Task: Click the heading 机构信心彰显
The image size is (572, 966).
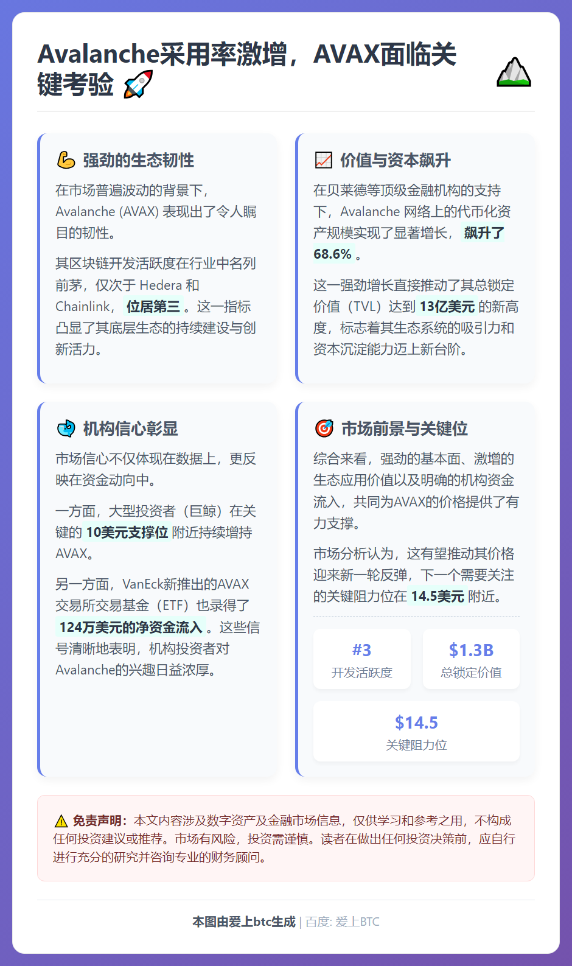Action: click(130, 429)
